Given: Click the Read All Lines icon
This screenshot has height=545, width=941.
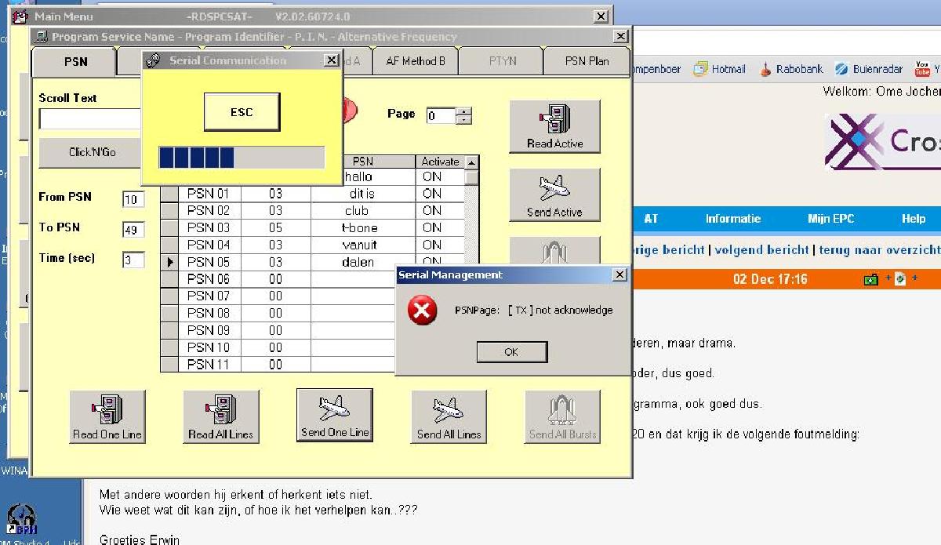Looking at the screenshot, I should [x=221, y=417].
